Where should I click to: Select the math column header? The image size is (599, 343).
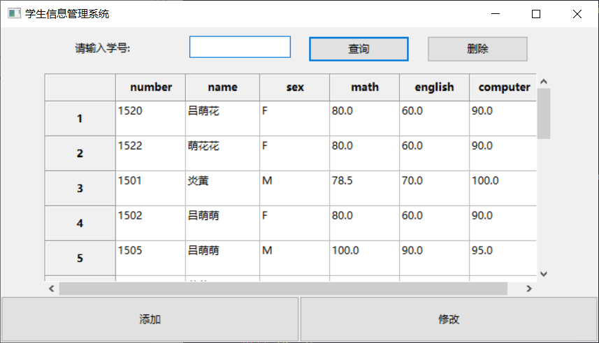click(364, 87)
